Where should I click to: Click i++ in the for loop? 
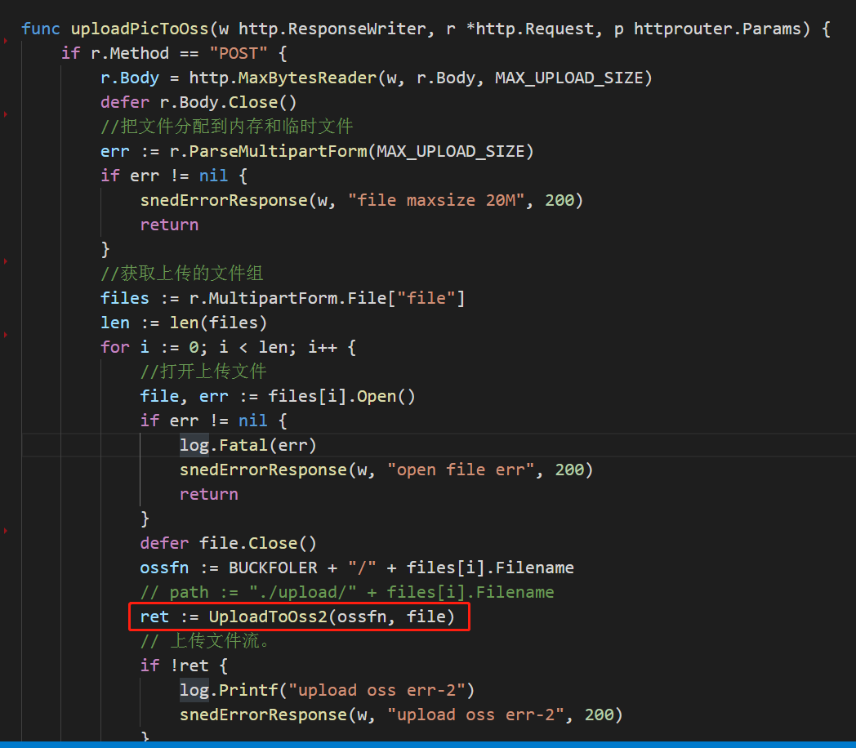click(x=323, y=348)
